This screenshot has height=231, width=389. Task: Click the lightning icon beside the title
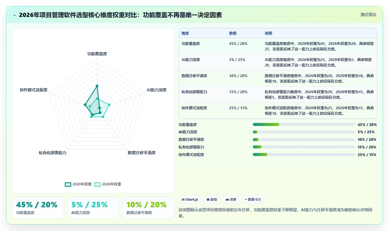coord(14,15)
